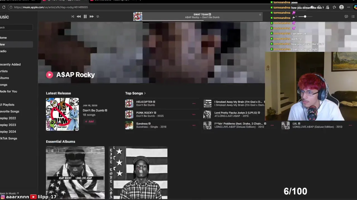357x200 pixels.
Task: Show the lyrics panel
Action: coord(346,16)
